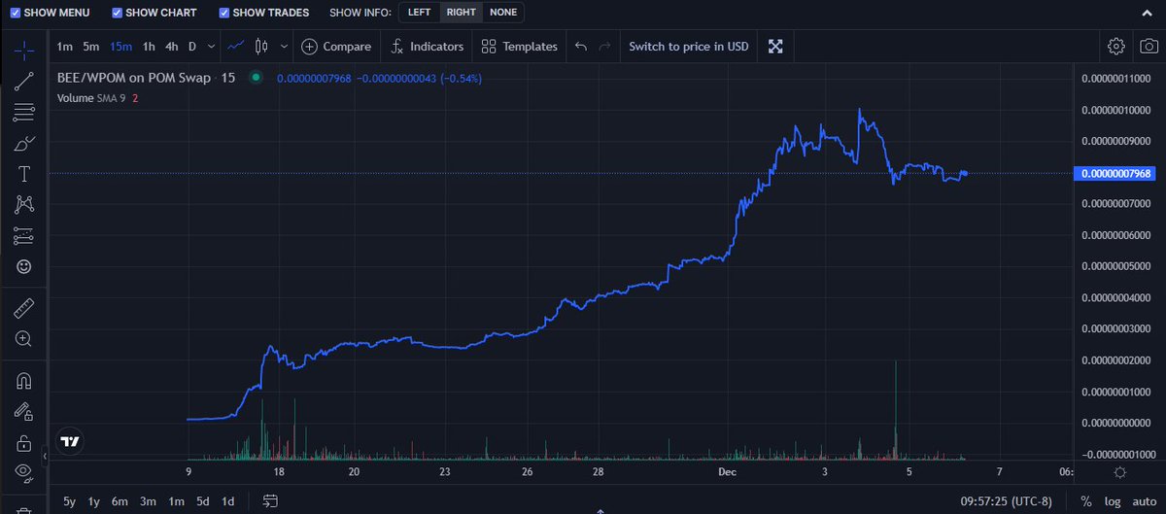Toggle magnet mode for drawings

coord(23,382)
